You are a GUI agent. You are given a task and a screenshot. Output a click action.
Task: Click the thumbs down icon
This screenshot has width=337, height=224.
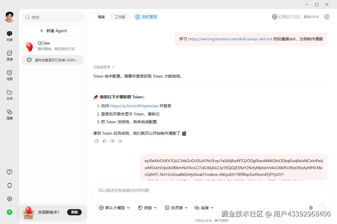click(x=112, y=141)
